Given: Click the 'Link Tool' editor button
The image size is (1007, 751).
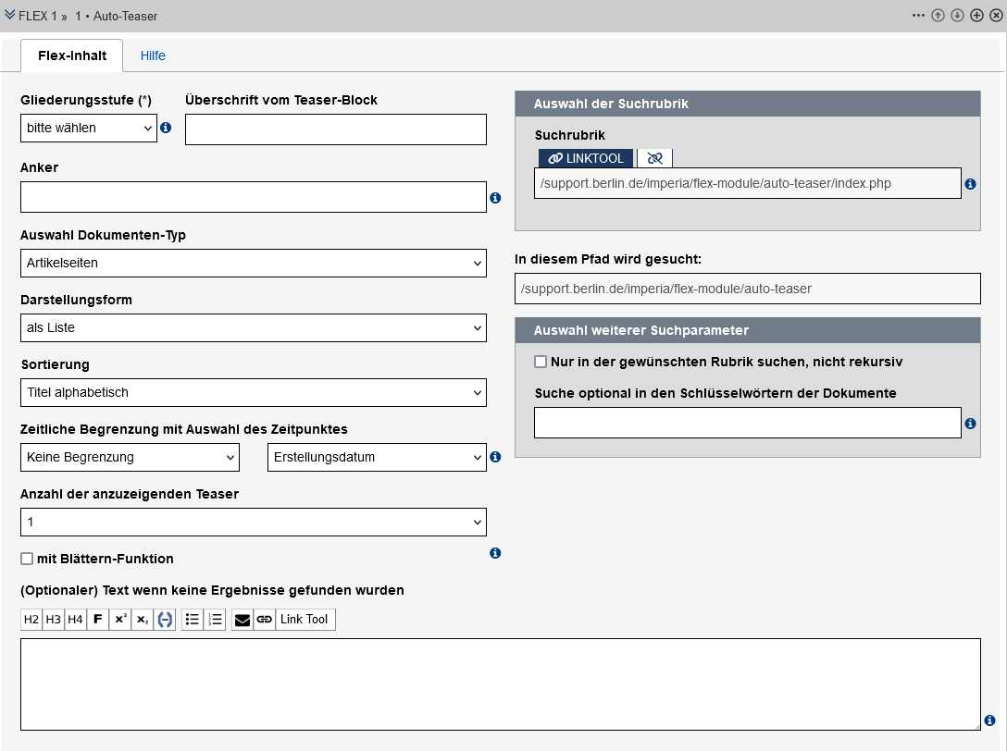Looking at the screenshot, I should point(305,620).
